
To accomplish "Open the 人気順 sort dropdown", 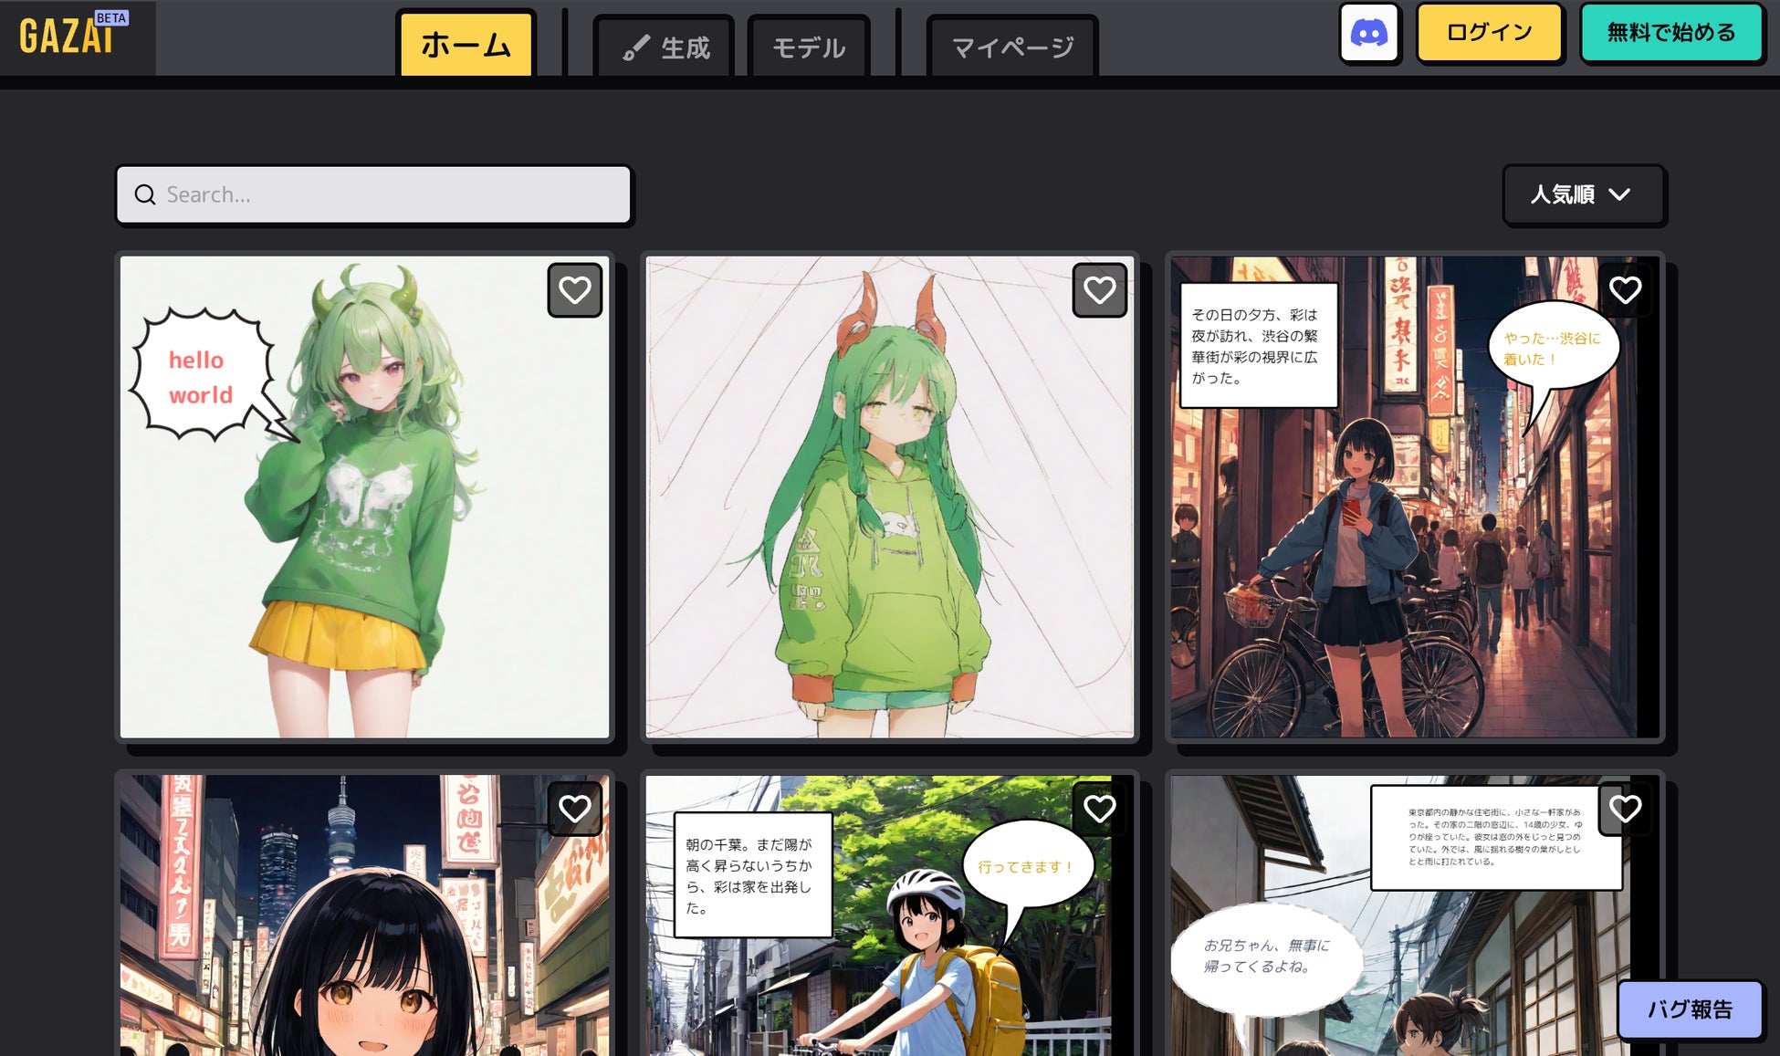I will tap(1563, 194).
